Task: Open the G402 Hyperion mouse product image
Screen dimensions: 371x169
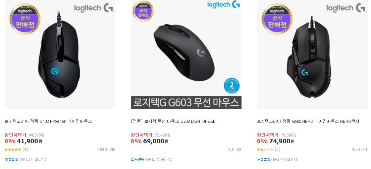Action: pos(60,55)
